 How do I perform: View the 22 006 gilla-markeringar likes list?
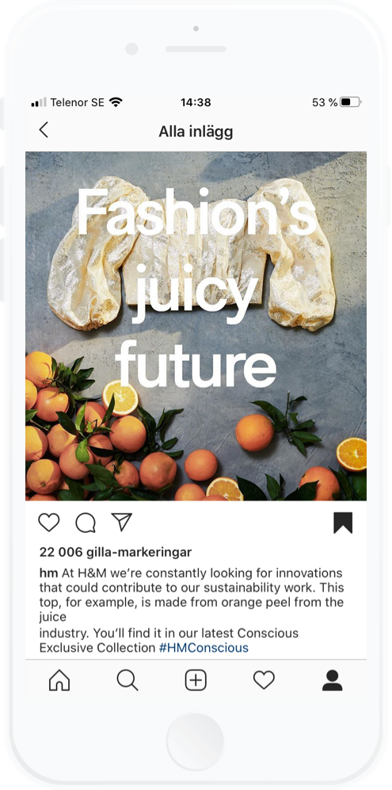[116, 552]
